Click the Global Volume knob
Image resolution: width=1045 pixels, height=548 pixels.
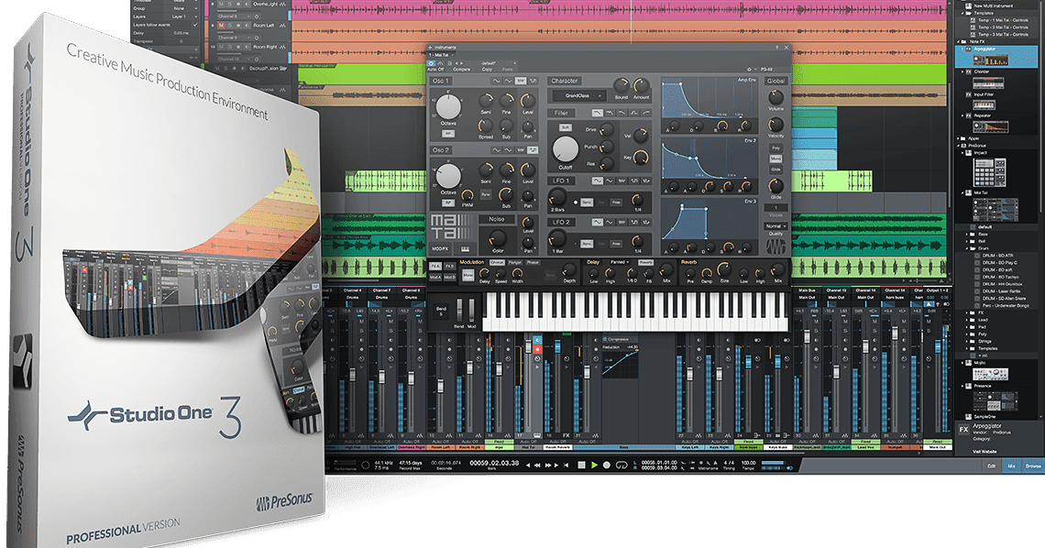point(775,97)
